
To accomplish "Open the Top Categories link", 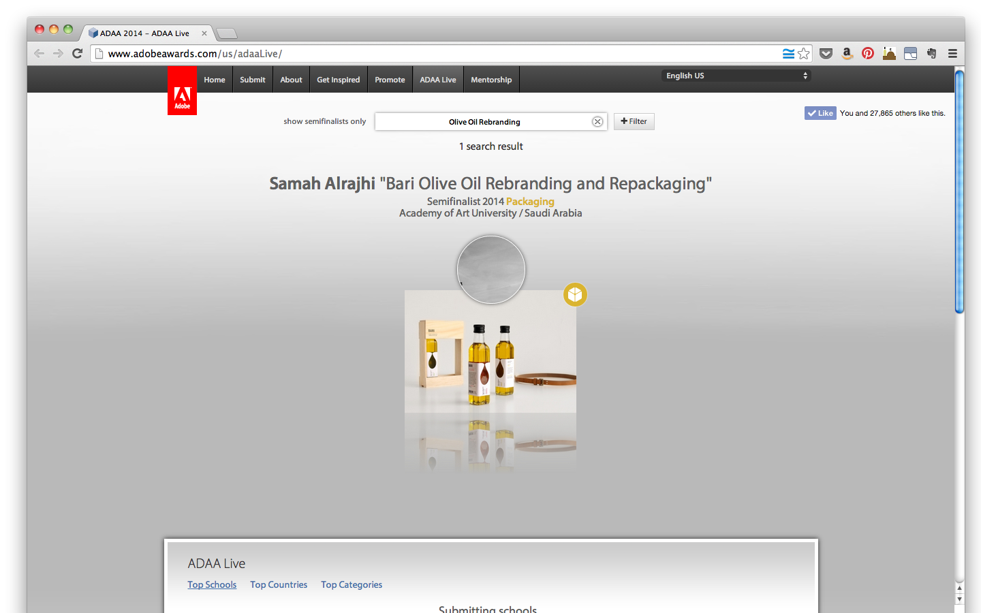I will tap(352, 584).
